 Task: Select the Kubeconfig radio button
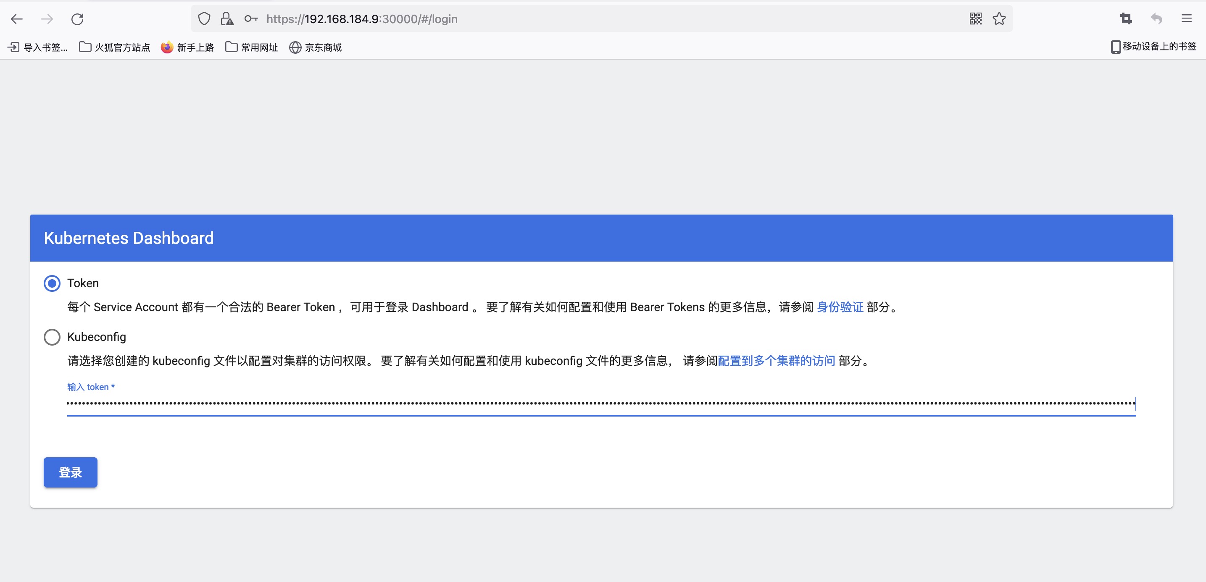[52, 337]
